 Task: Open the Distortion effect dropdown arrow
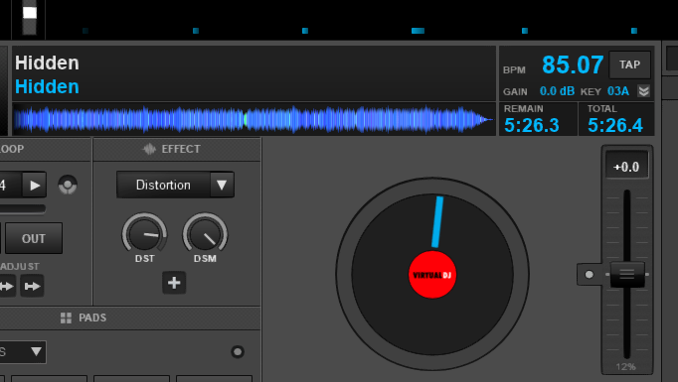point(222,185)
